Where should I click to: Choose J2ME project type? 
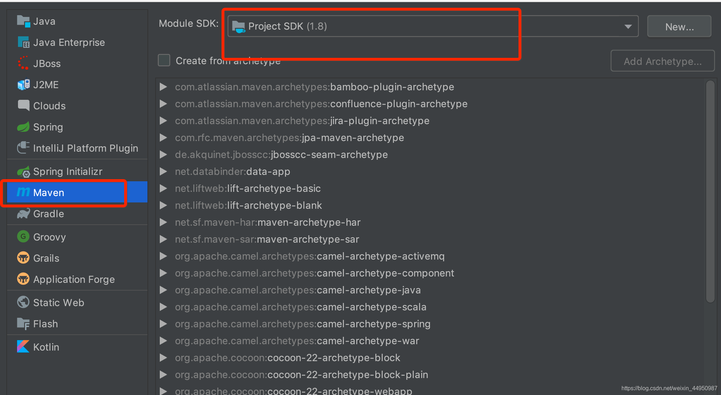pos(77,85)
